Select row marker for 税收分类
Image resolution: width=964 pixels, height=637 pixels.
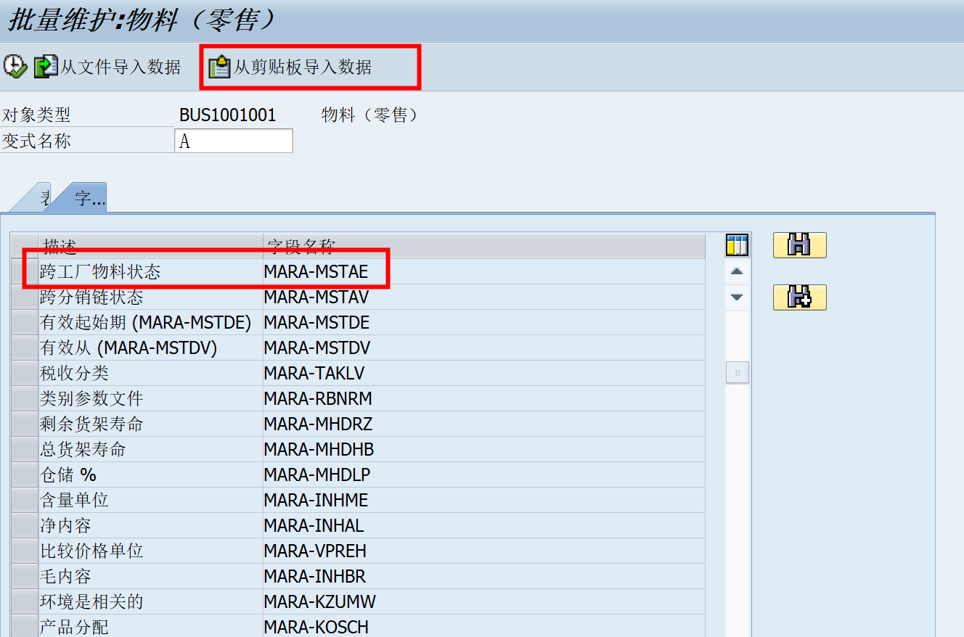pyautogui.click(x=25, y=374)
